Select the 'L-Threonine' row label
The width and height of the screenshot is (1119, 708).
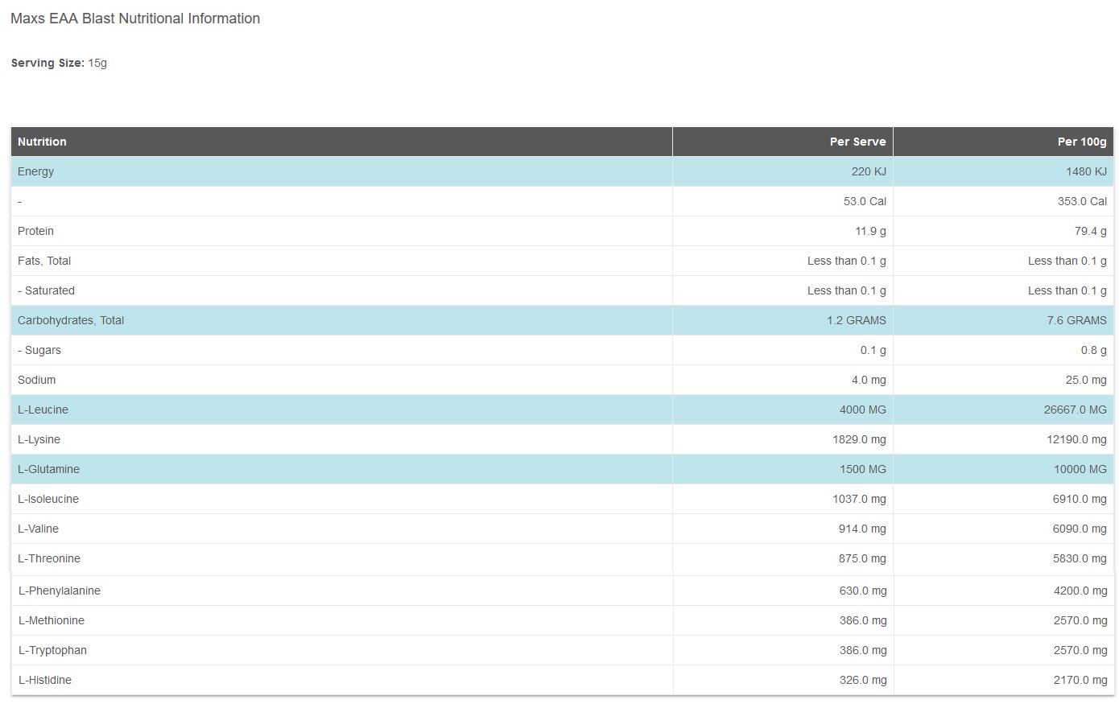(49, 558)
